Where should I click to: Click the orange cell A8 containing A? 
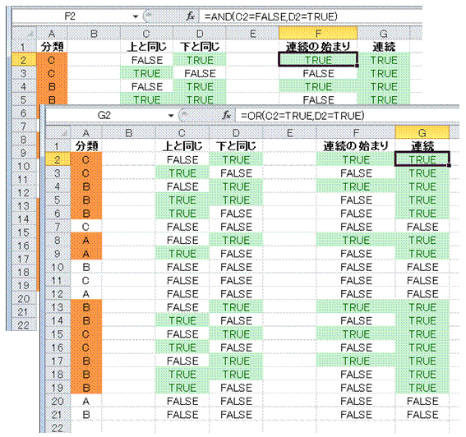click(x=86, y=240)
